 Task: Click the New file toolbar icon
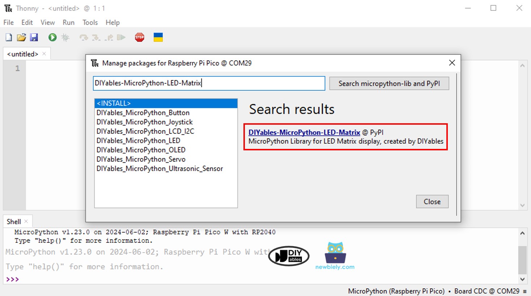tap(9, 37)
